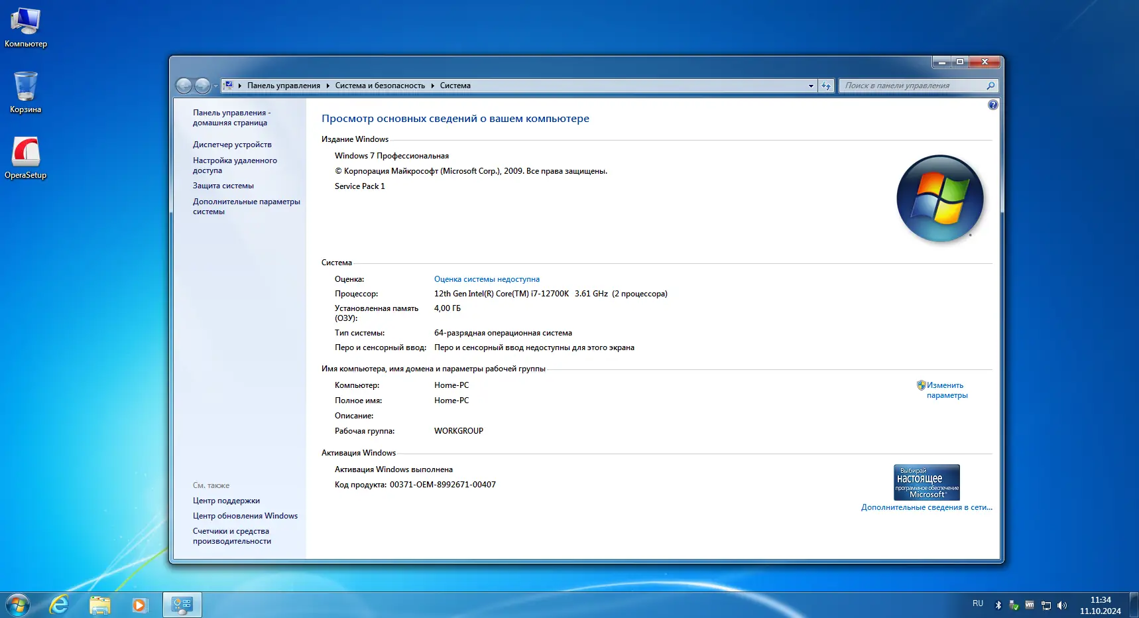Viewport: 1139px width, 618px height.
Task: Launch Windows Media Player from taskbar
Action: [139, 605]
